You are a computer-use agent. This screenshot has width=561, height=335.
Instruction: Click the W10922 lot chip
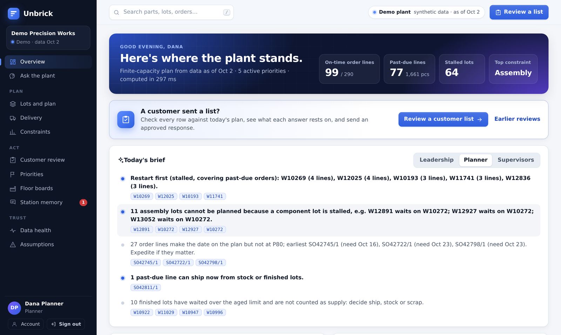142,313
